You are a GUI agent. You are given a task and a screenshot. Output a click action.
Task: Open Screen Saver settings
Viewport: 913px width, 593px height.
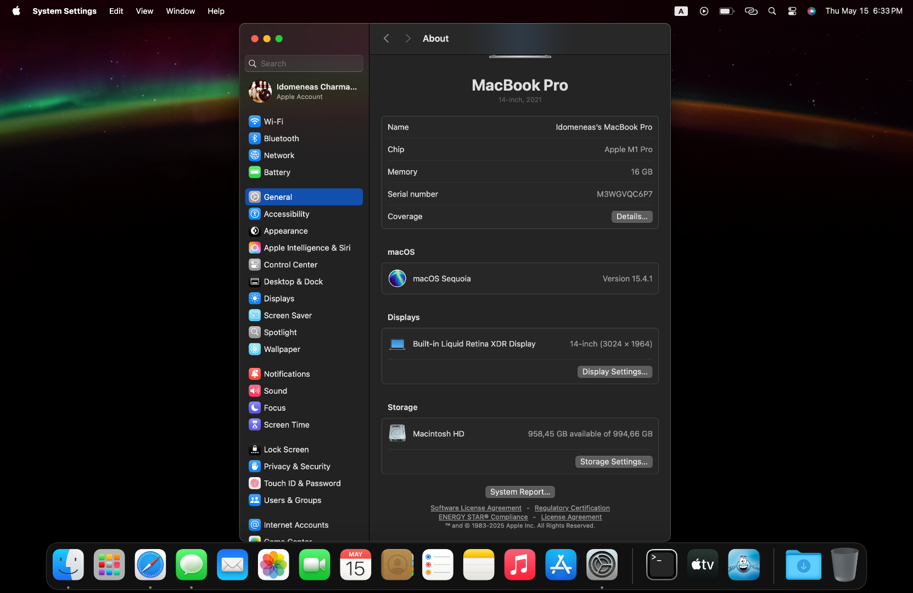click(x=304, y=315)
